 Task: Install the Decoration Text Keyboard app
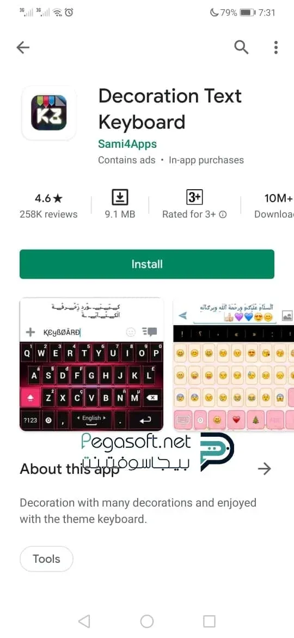pos(147,264)
